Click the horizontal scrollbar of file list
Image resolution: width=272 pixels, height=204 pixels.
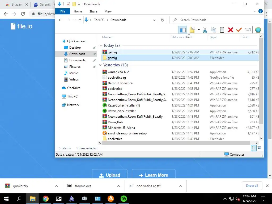pyautogui.click(x=176, y=143)
